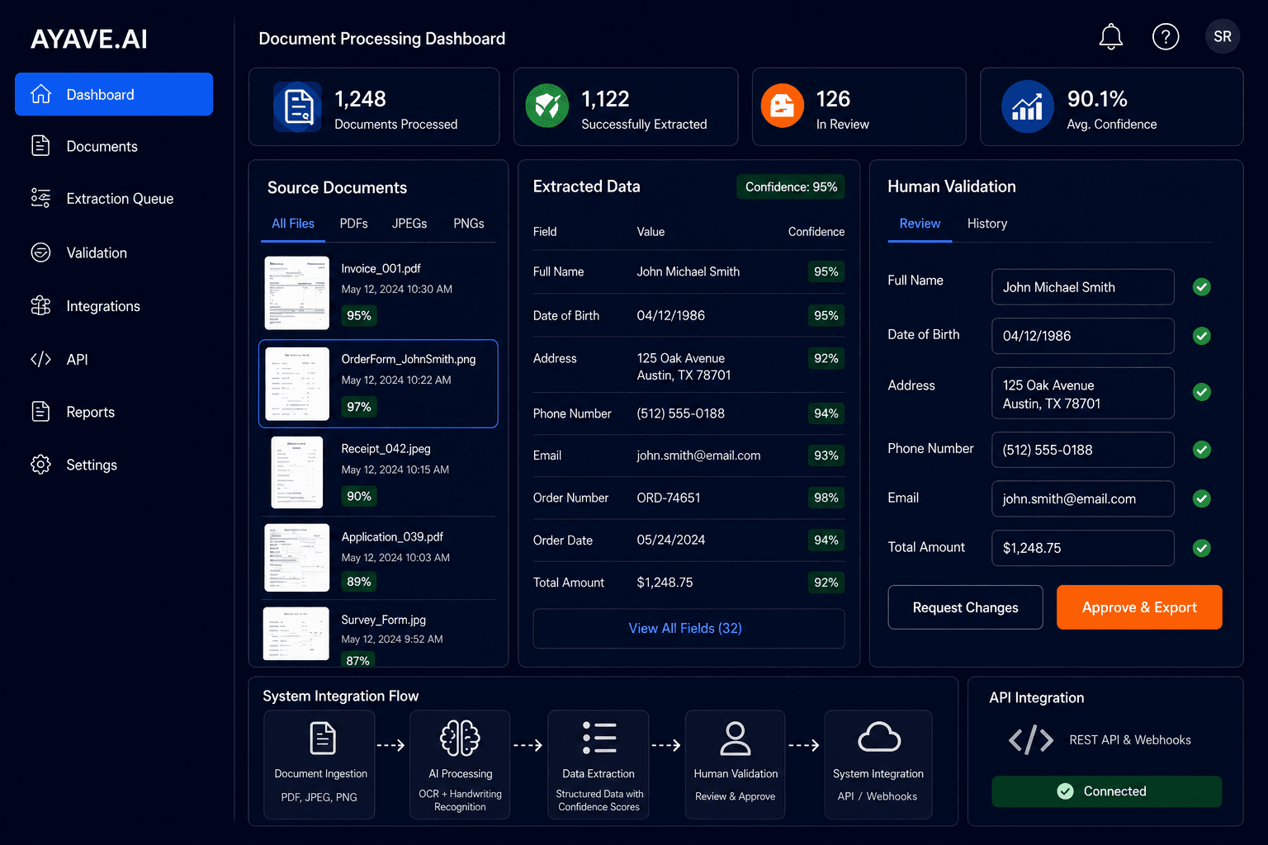This screenshot has height=845, width=1268.
Task: Click the Date of Birth input field
Action: (1083, 336)
